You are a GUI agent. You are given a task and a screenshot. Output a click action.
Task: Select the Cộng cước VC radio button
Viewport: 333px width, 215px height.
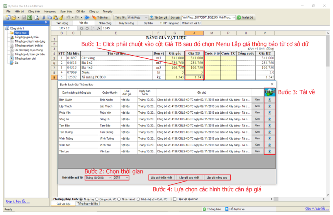click(97, 199)
